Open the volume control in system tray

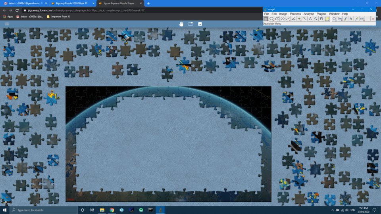click(x=347, y=210)
